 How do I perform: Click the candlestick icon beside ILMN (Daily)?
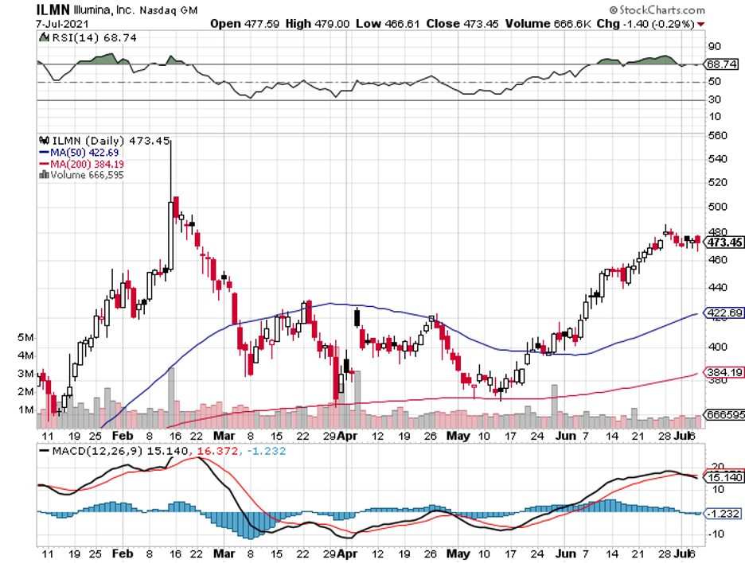point(44,141)
